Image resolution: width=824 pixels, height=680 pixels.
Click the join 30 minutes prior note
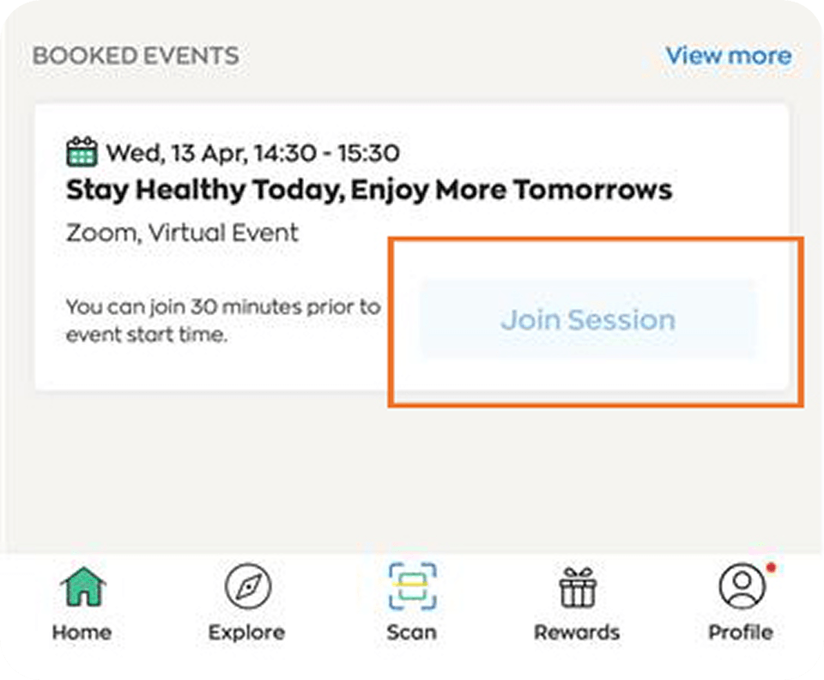(x=223, y=320)
